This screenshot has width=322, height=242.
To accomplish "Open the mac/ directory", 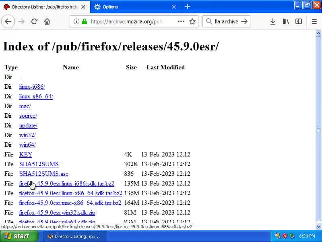I will [x=25, y=106].
